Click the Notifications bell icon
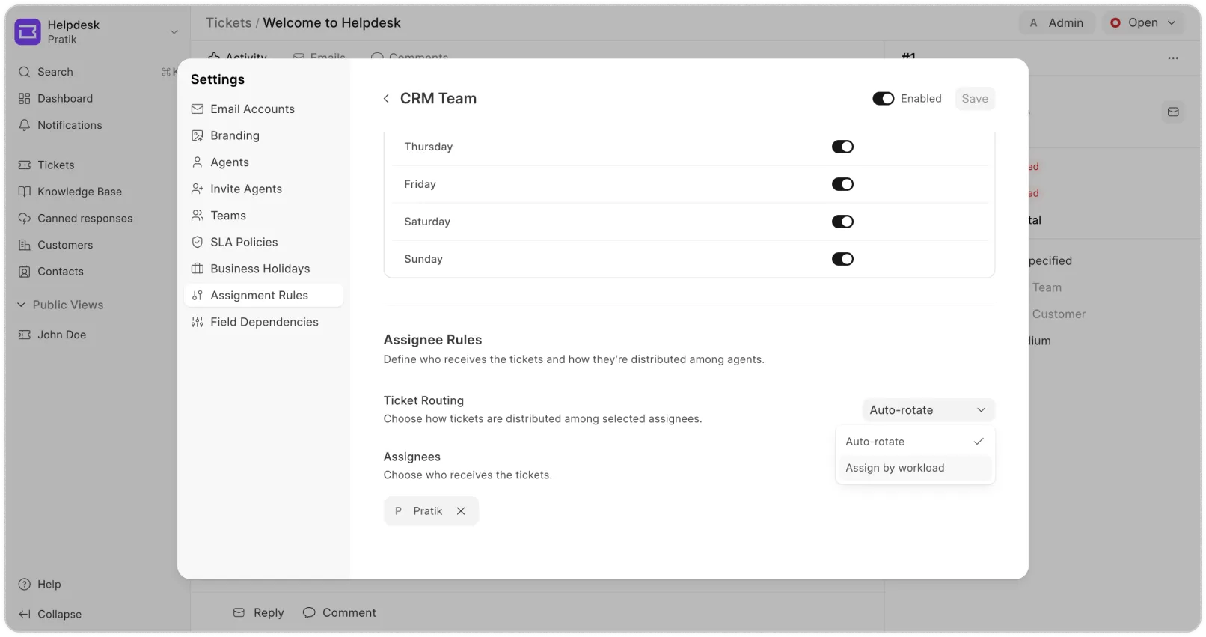This screenshot has width=1206, height=637. point(25,125)
